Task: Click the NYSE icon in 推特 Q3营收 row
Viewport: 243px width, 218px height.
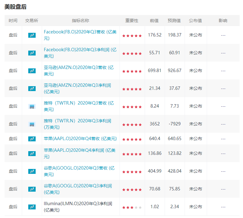Action: pyautogui.click(x=32, y=106)
